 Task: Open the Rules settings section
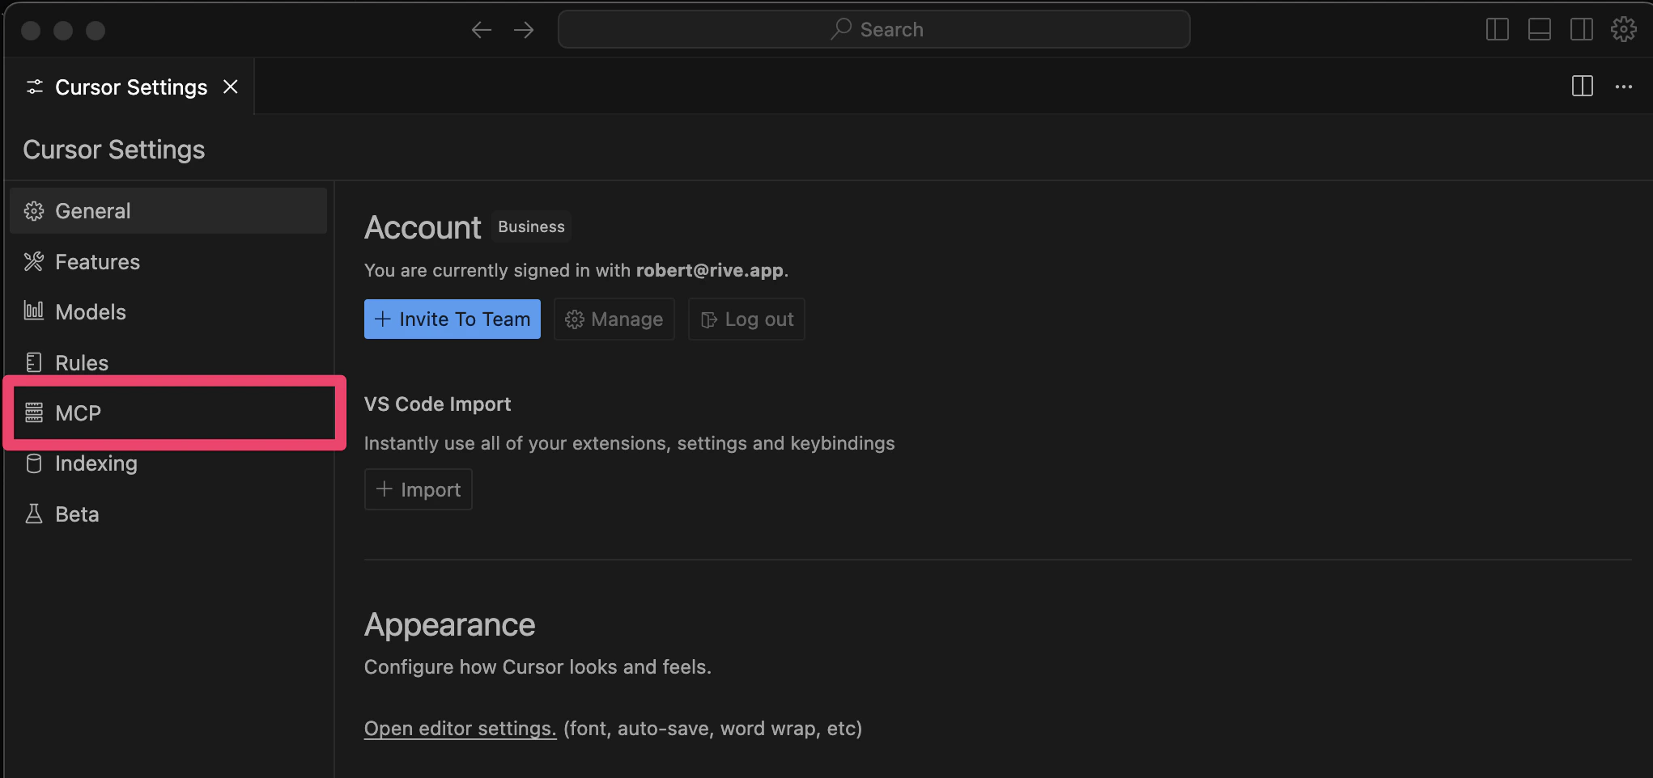click(x=168, y=362)
